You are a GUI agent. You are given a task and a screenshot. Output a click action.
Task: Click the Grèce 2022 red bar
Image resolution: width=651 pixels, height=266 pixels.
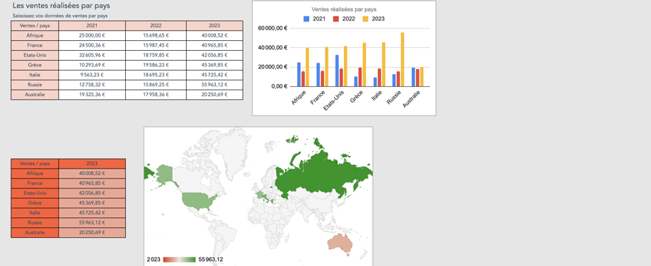(360, 77)
